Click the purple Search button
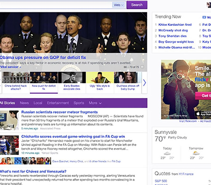 pos(137,5)
